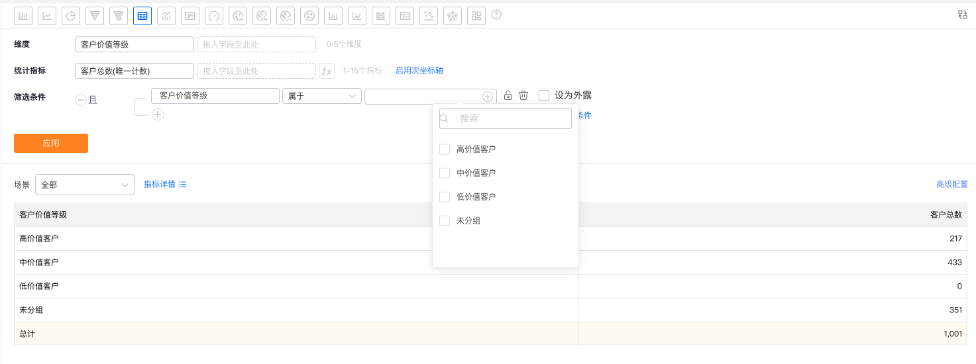This screenshot has width=976, height=364.
Task: Select the pie chart type icon
Action: click(71, 16)
